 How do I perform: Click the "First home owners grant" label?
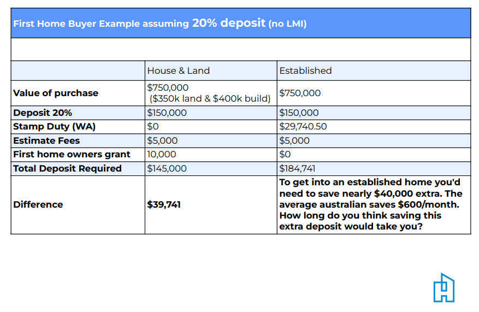point(72,154)
